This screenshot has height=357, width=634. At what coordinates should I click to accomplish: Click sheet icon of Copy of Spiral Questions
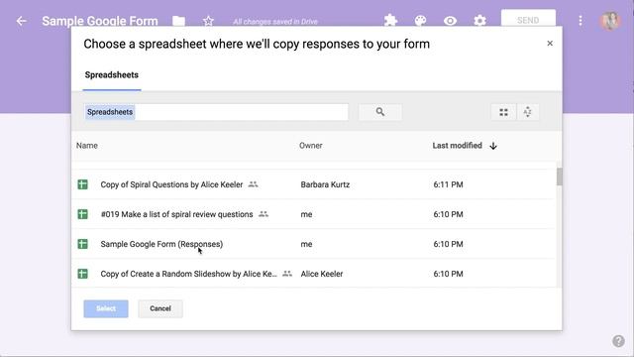pos(83,184)
